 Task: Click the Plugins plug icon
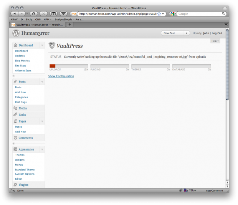tap(15, 185)
